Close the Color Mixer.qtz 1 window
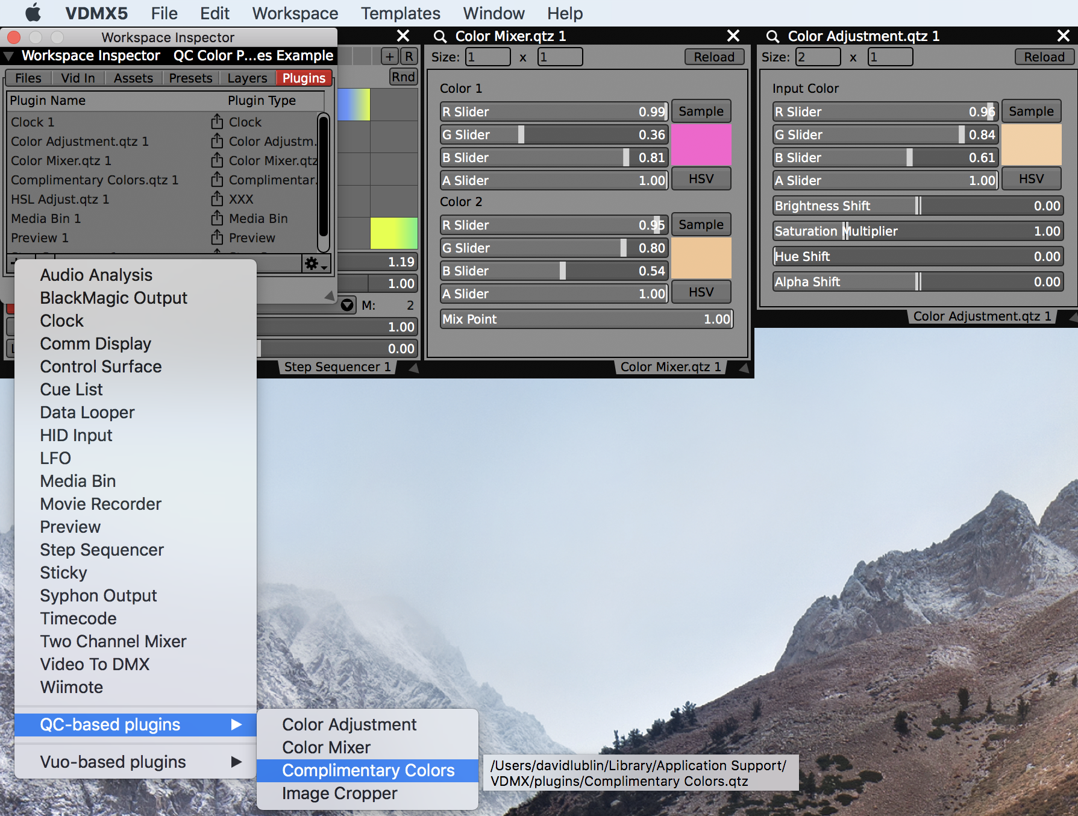The width and height of the screenshot is (1078, 816). (733, 36)
